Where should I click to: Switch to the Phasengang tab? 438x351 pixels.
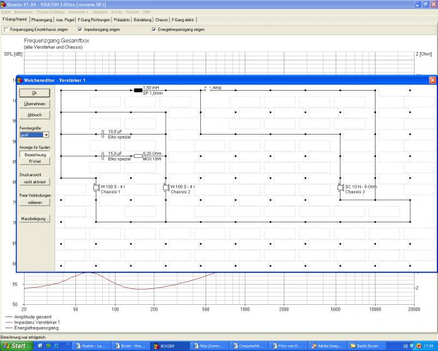(x=41, y=20)
